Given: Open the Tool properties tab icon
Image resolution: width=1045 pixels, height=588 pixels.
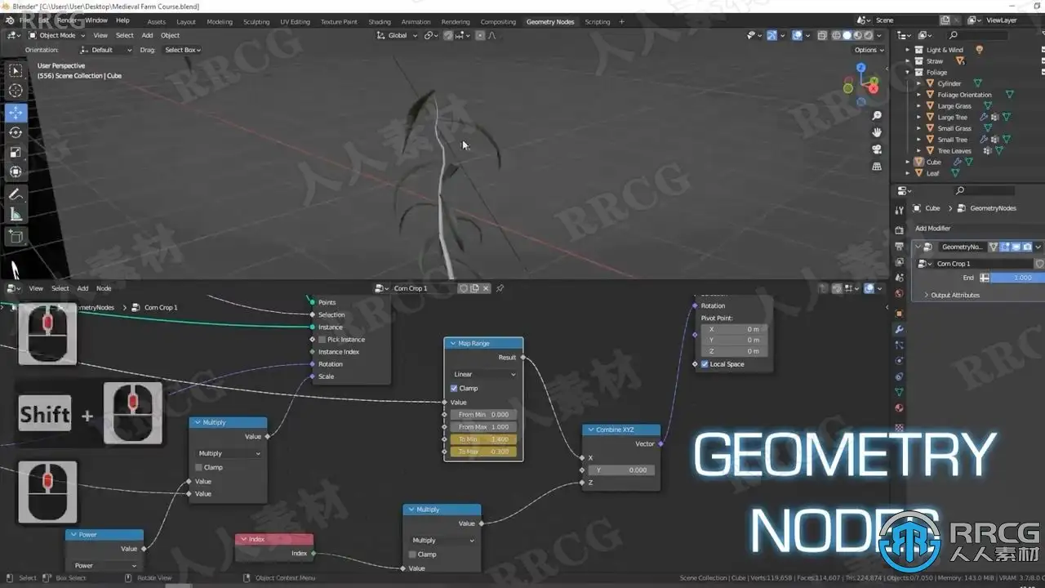Looking at the screenshot, I should (x=899, y=211).
